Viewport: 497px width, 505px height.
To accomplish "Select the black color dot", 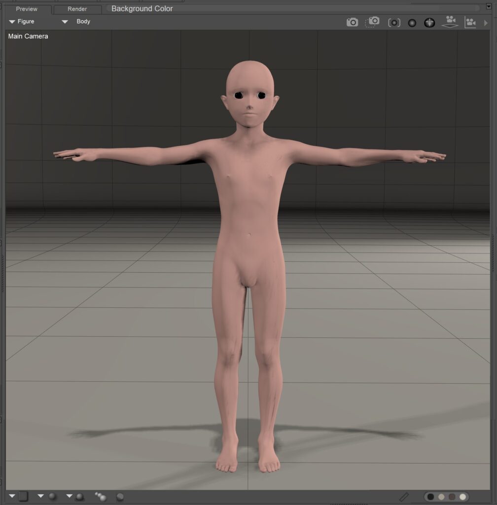I will point(430,497).
